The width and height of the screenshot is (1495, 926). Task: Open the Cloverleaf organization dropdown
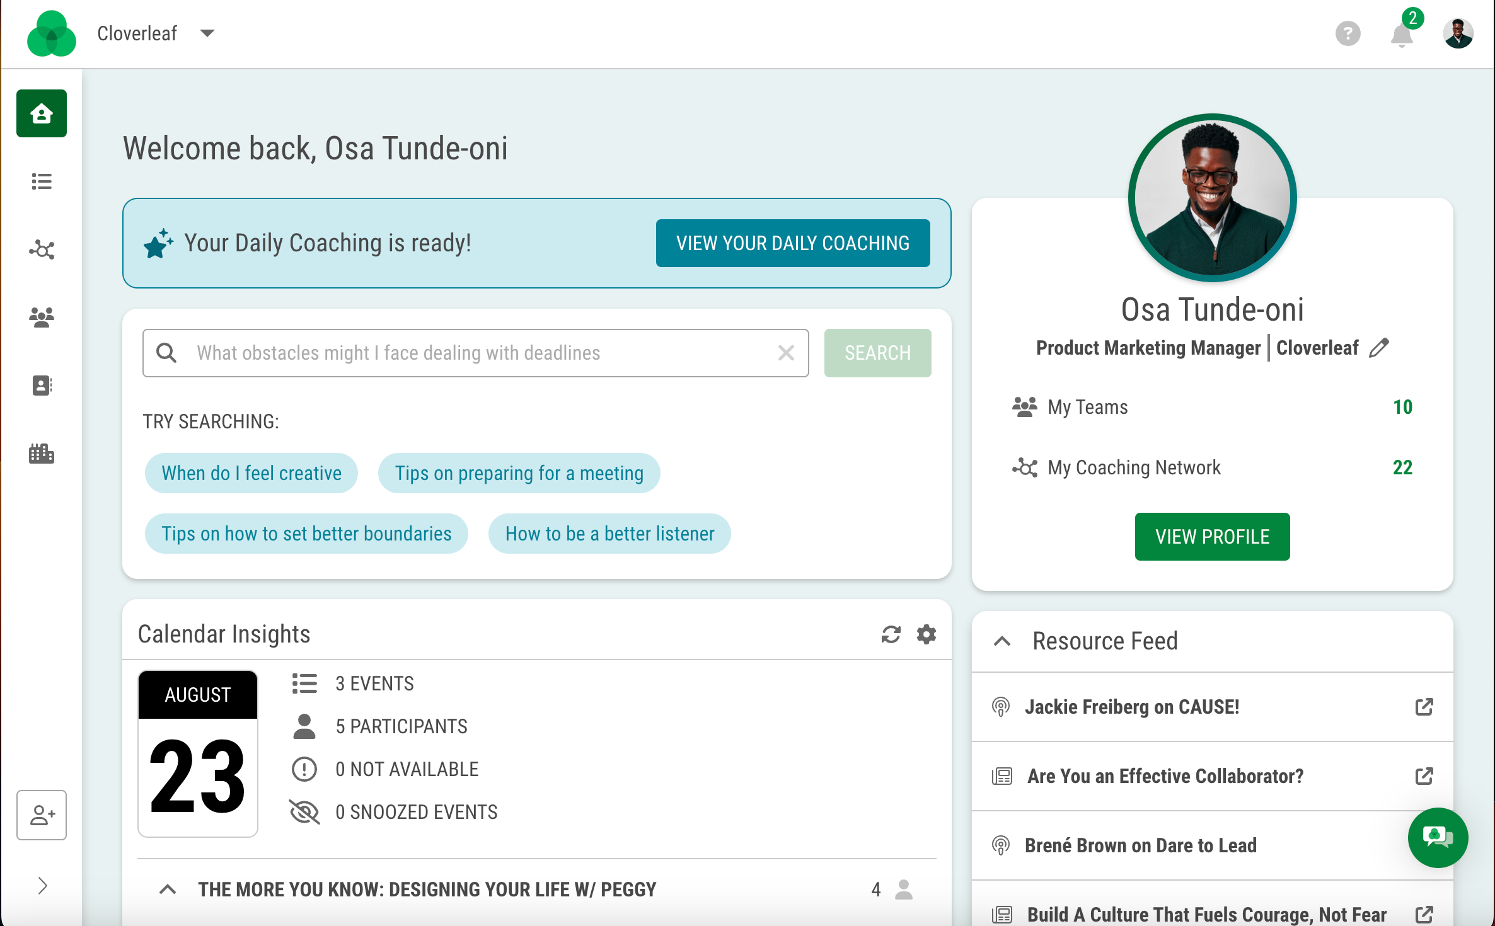tap(207, 33)
